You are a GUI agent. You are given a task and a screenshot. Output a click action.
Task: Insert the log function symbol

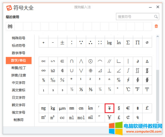point(109,43)
